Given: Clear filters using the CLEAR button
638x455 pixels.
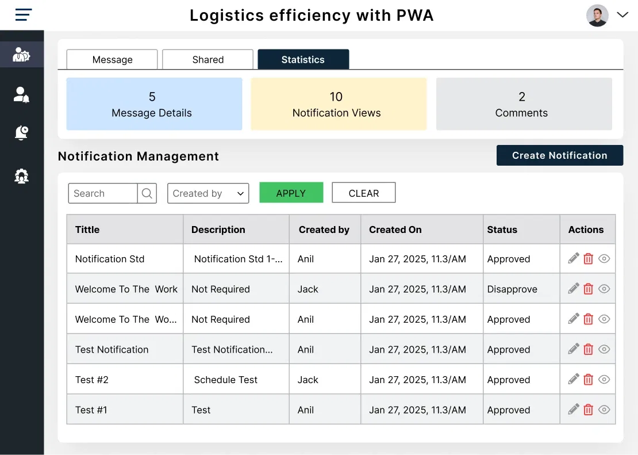Looking at the screenshot, I should 363,192.
